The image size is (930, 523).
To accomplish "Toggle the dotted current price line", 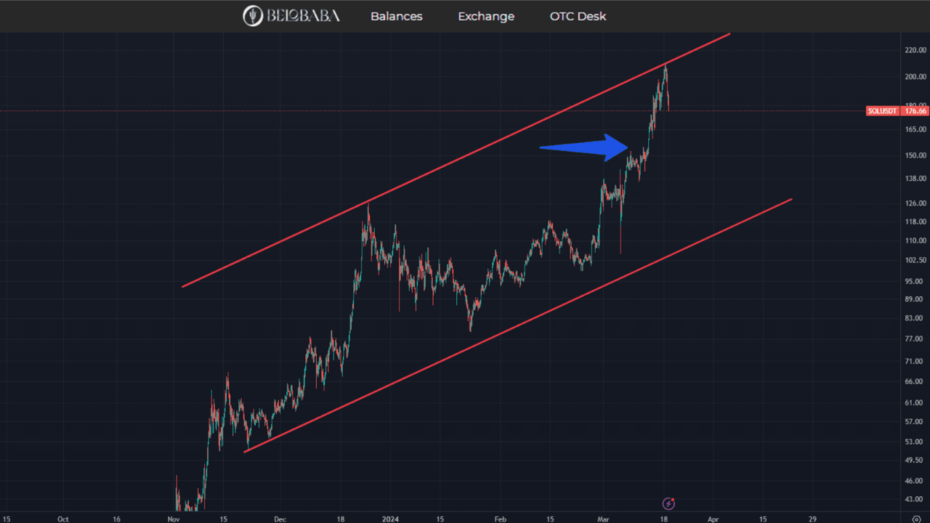I will (291, 111).
